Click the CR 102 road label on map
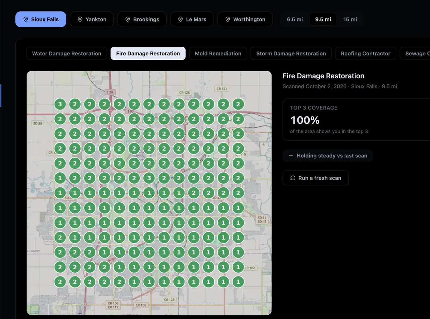Image resolution: width=430 pixels, height=319 pixels. click(250, 268)
